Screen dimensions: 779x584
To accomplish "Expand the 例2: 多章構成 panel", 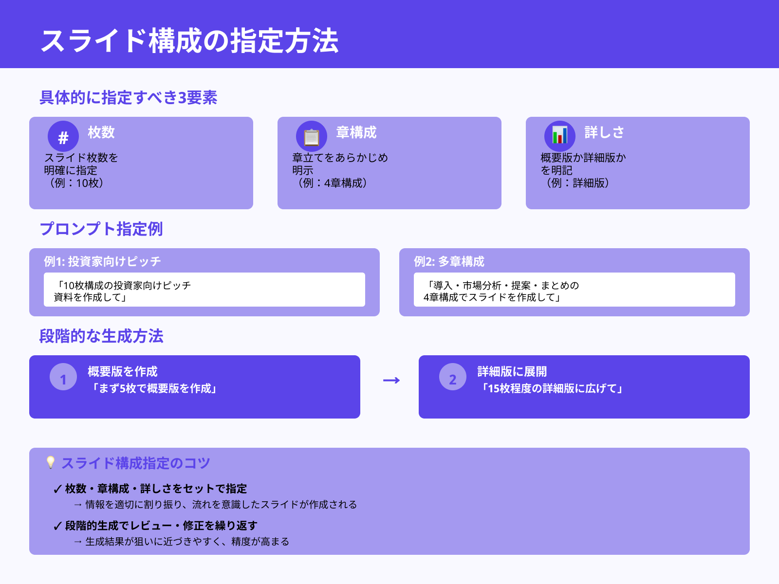I will pos(575,281).
